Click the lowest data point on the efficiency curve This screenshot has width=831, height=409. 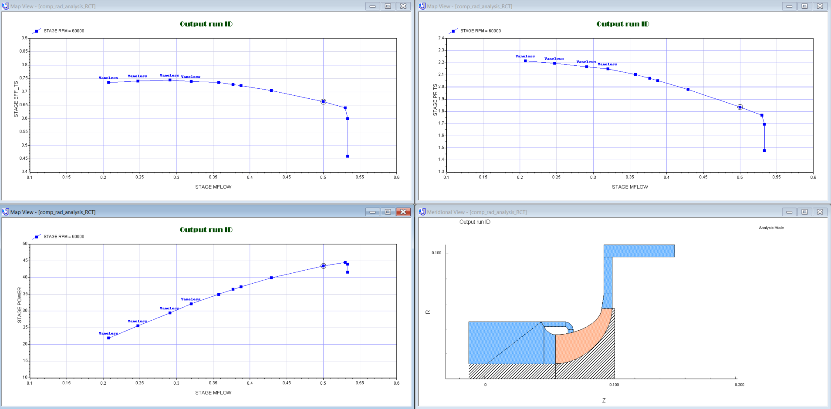click(x=348, y=156)
